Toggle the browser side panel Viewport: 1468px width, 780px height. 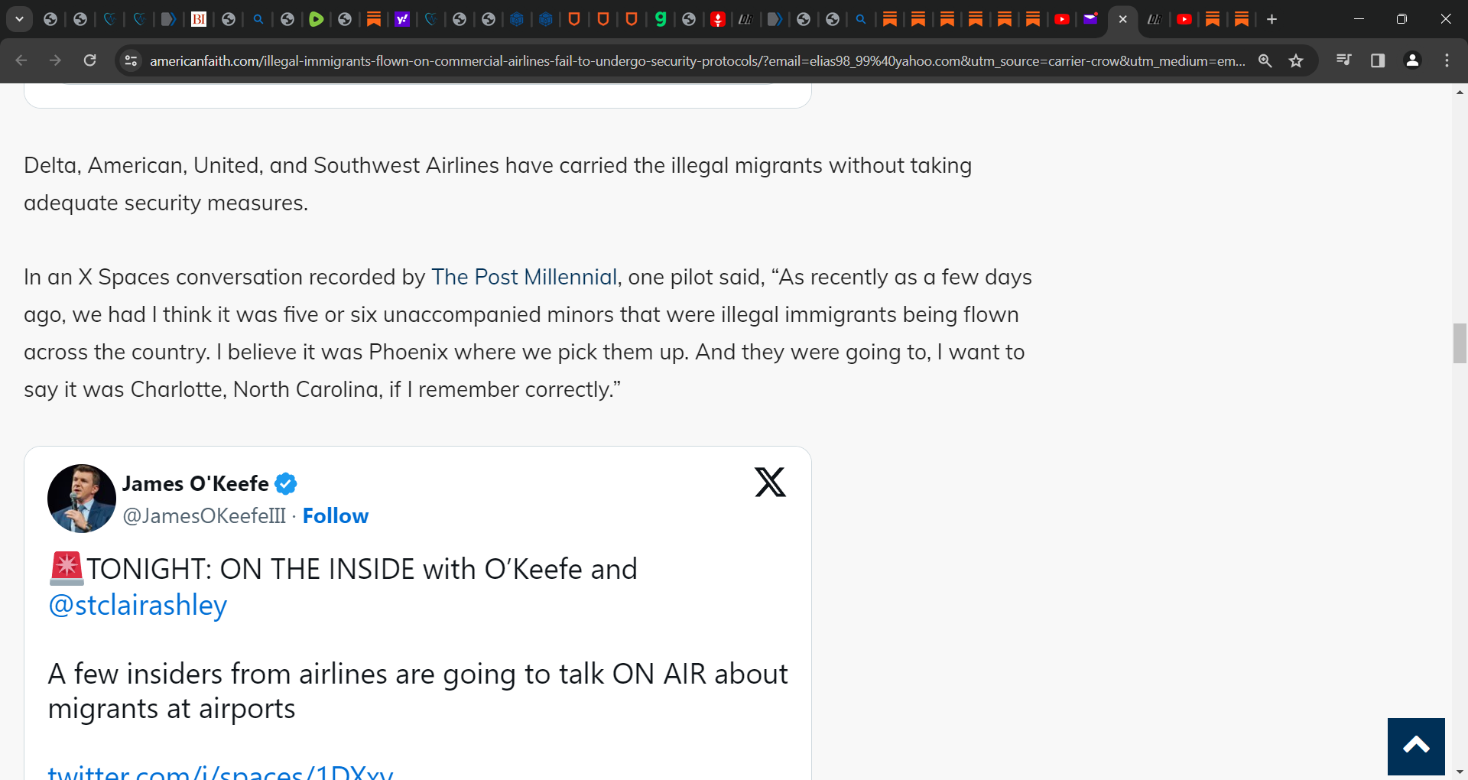1378,60
